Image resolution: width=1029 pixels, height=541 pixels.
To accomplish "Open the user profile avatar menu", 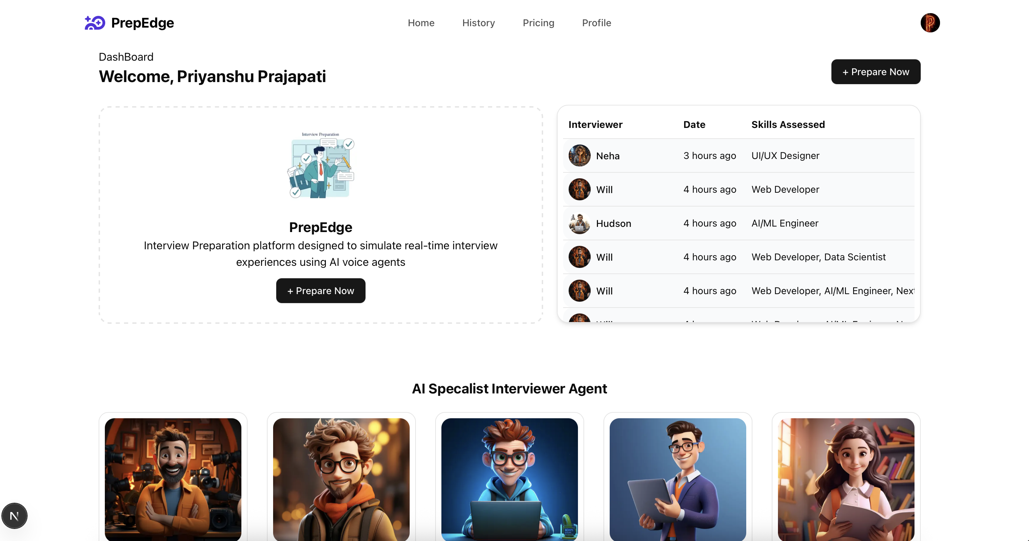I will pyautogui.click(x=930, y=23).
